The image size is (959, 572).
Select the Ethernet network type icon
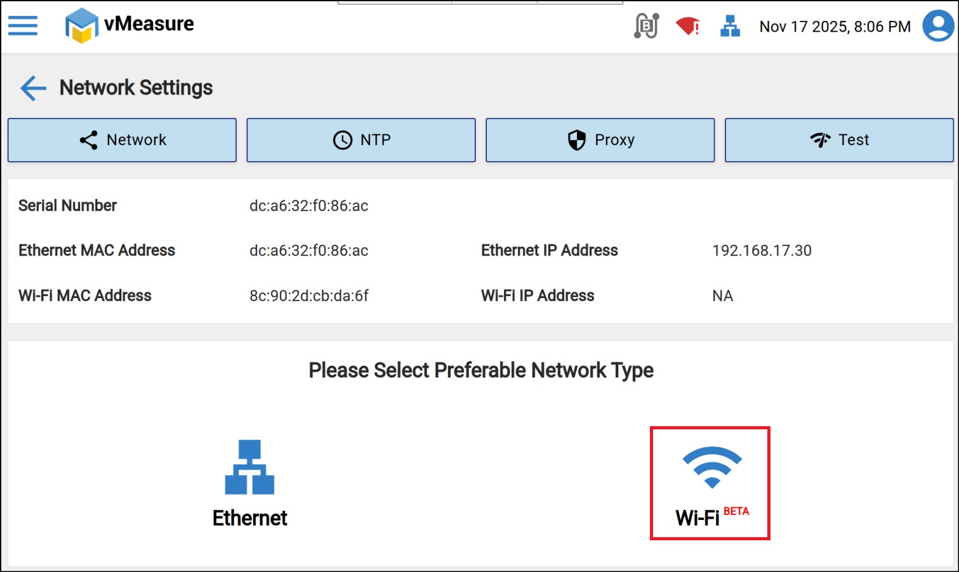[x=249, y=467]
